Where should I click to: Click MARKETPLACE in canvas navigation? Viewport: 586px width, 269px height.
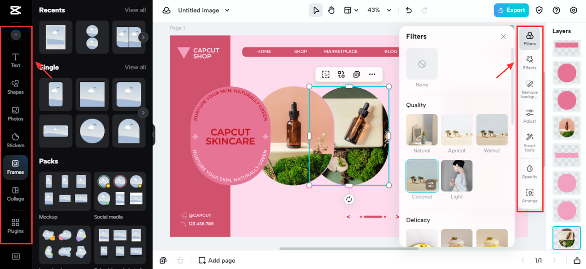coord(341,52)
